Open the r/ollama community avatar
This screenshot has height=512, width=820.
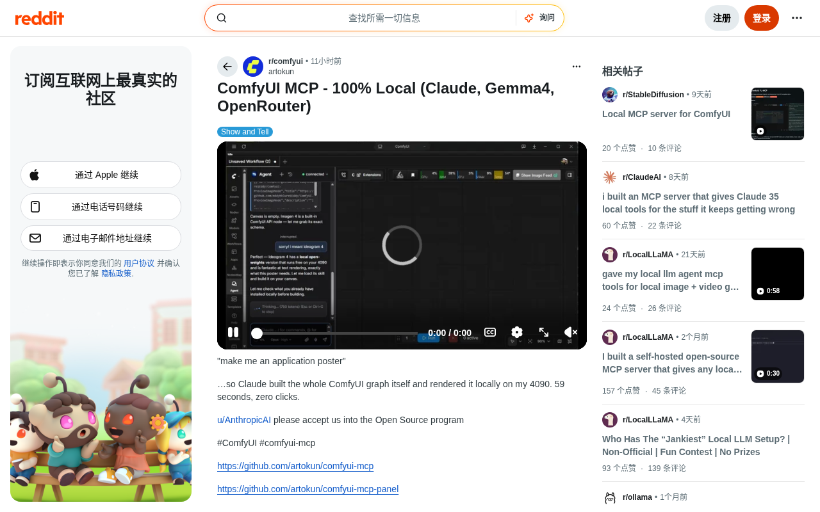[610, 497]
